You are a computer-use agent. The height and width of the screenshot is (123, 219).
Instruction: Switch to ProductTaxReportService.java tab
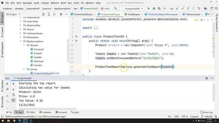pyautogui.click(x=163, y=14)
